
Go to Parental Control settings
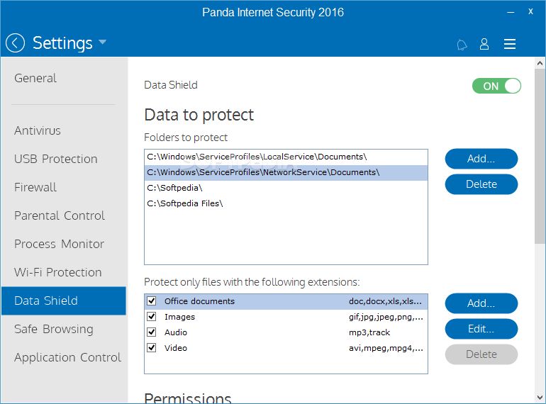[60, 215]
